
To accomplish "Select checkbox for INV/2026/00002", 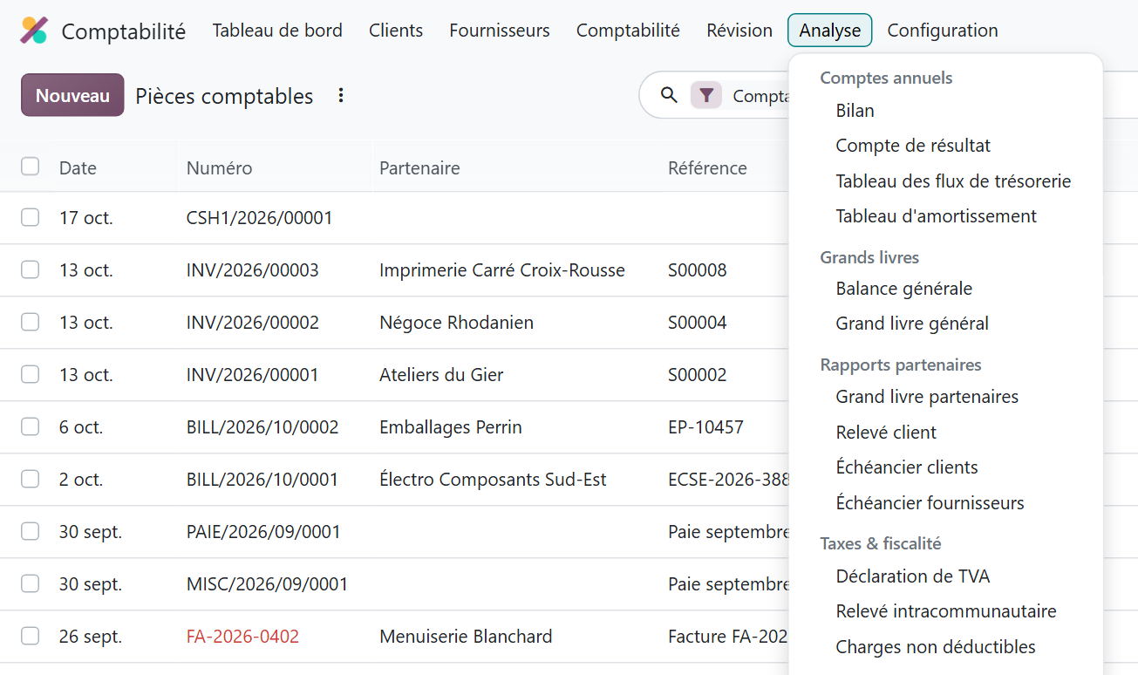I will click(x=31, y=322).
